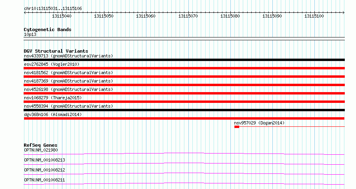The height and width of the screenshot is (189, 356).
Task: Select the OPTN|NM_021980 gene label
Action: pos(41,150)
